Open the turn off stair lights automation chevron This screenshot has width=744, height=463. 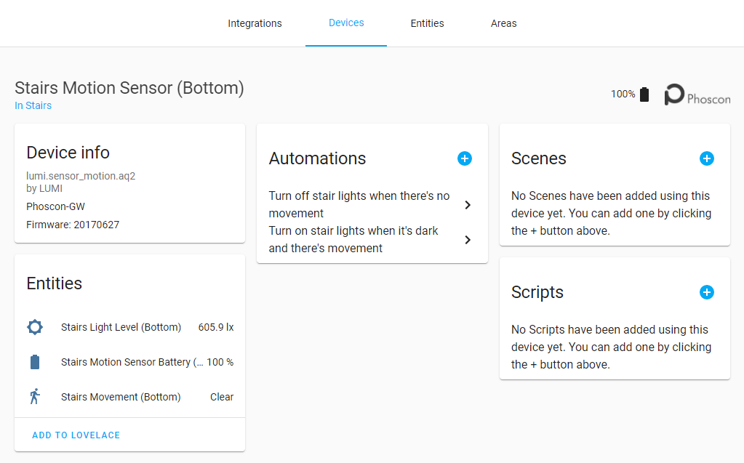pos(468,205)
